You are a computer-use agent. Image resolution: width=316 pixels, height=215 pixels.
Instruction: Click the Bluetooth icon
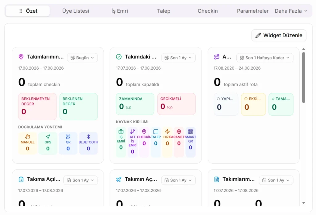pos(88,137)
